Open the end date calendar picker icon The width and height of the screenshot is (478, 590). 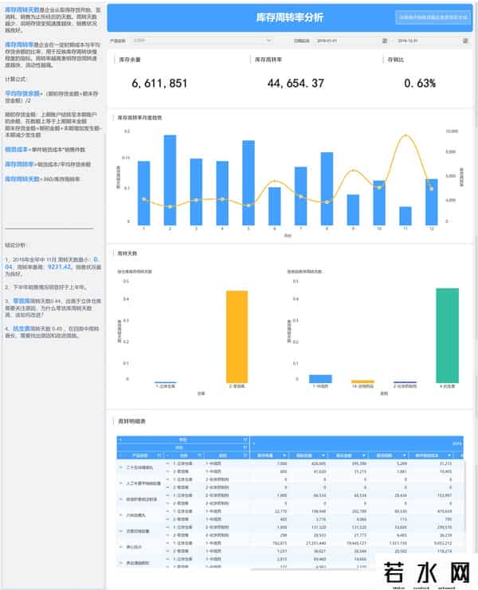pyautogui.click(x=465, y=39)
